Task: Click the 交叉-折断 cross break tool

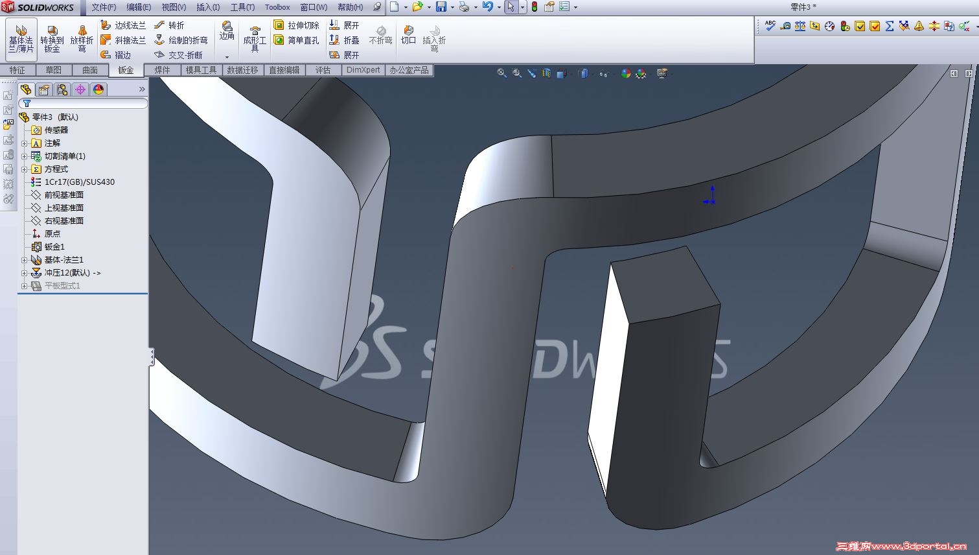Action: 179,55
